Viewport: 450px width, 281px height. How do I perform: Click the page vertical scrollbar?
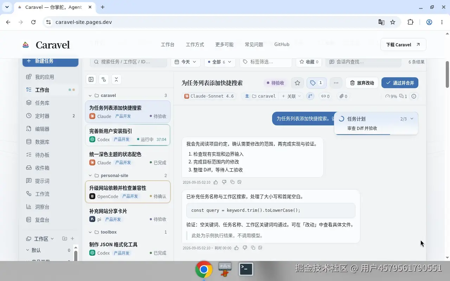(447, 74)
